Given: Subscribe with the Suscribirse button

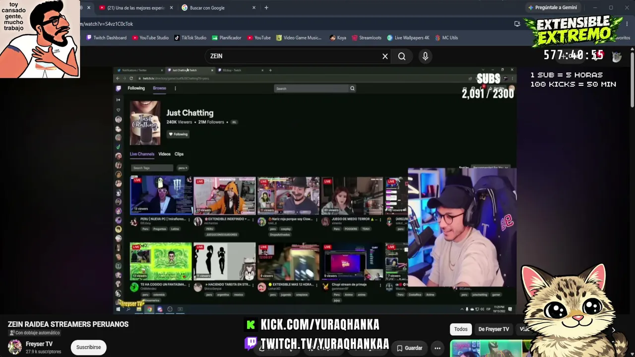Looking at the screenshot, I should click(x=88, y=348).
